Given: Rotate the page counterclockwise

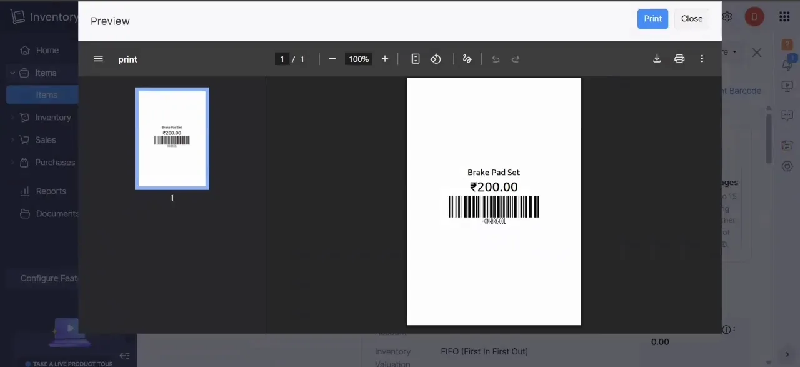Looking at the screenshot, I should click(x=436, y=59).
